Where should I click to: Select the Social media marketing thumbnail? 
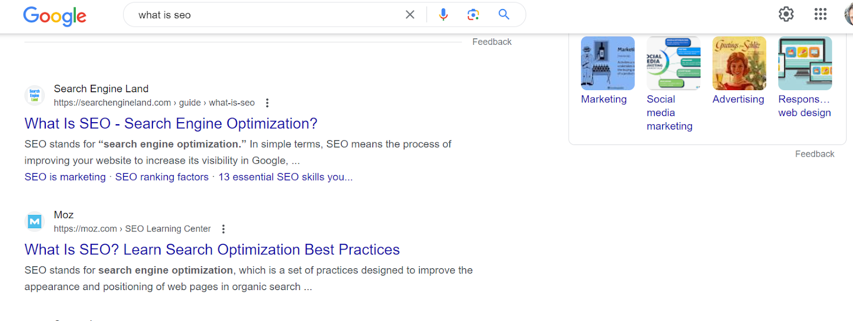click(673, 63)
